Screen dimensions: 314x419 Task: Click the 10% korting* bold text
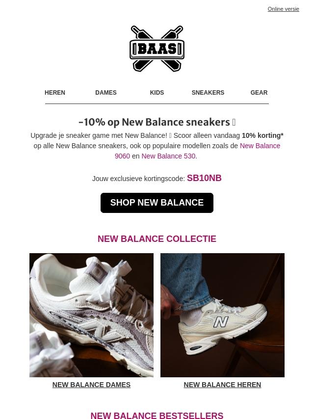262,135
